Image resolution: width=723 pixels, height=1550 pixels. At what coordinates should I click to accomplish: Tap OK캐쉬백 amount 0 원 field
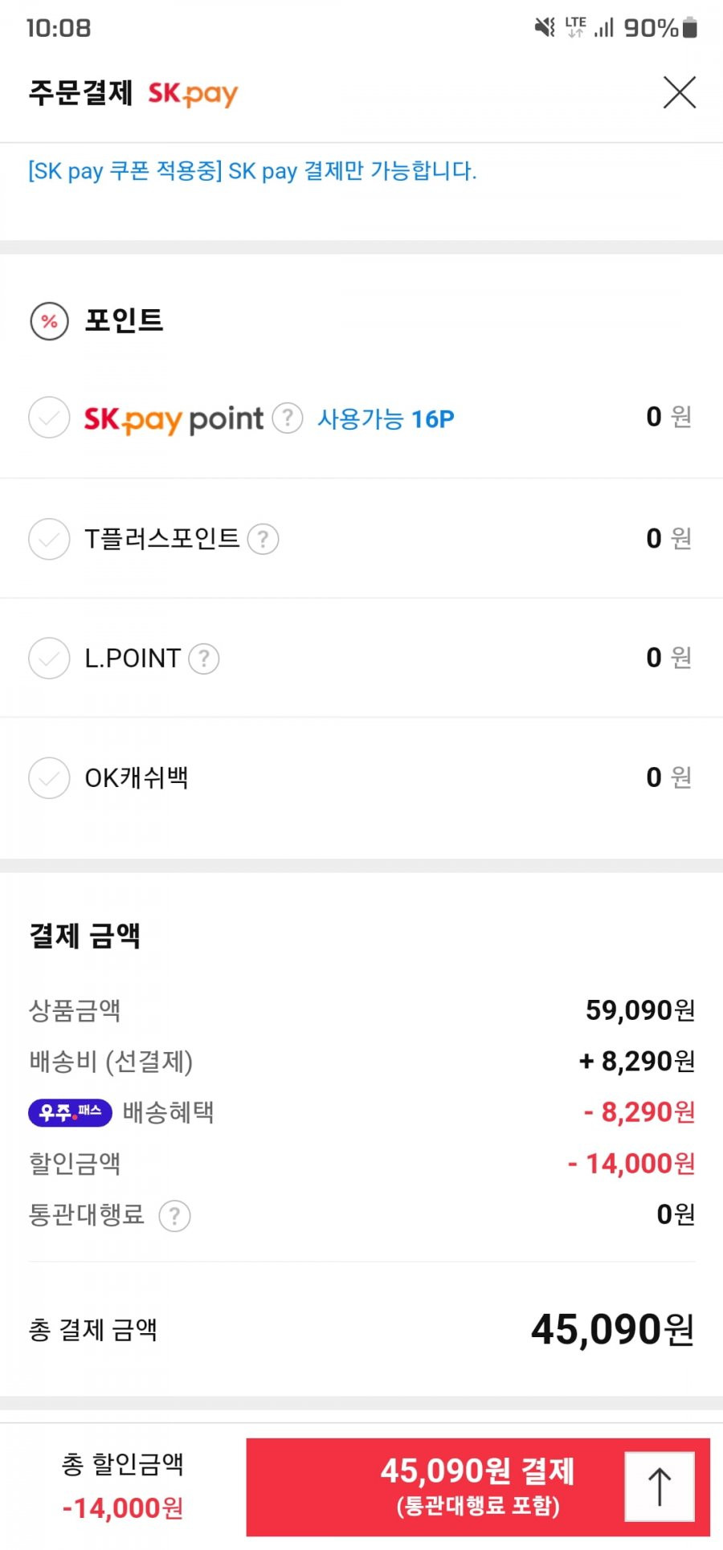668,777
